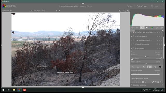Open File Explorer from taskbar
The width and height of the screenshot is (166, 93).
(14, 90)
